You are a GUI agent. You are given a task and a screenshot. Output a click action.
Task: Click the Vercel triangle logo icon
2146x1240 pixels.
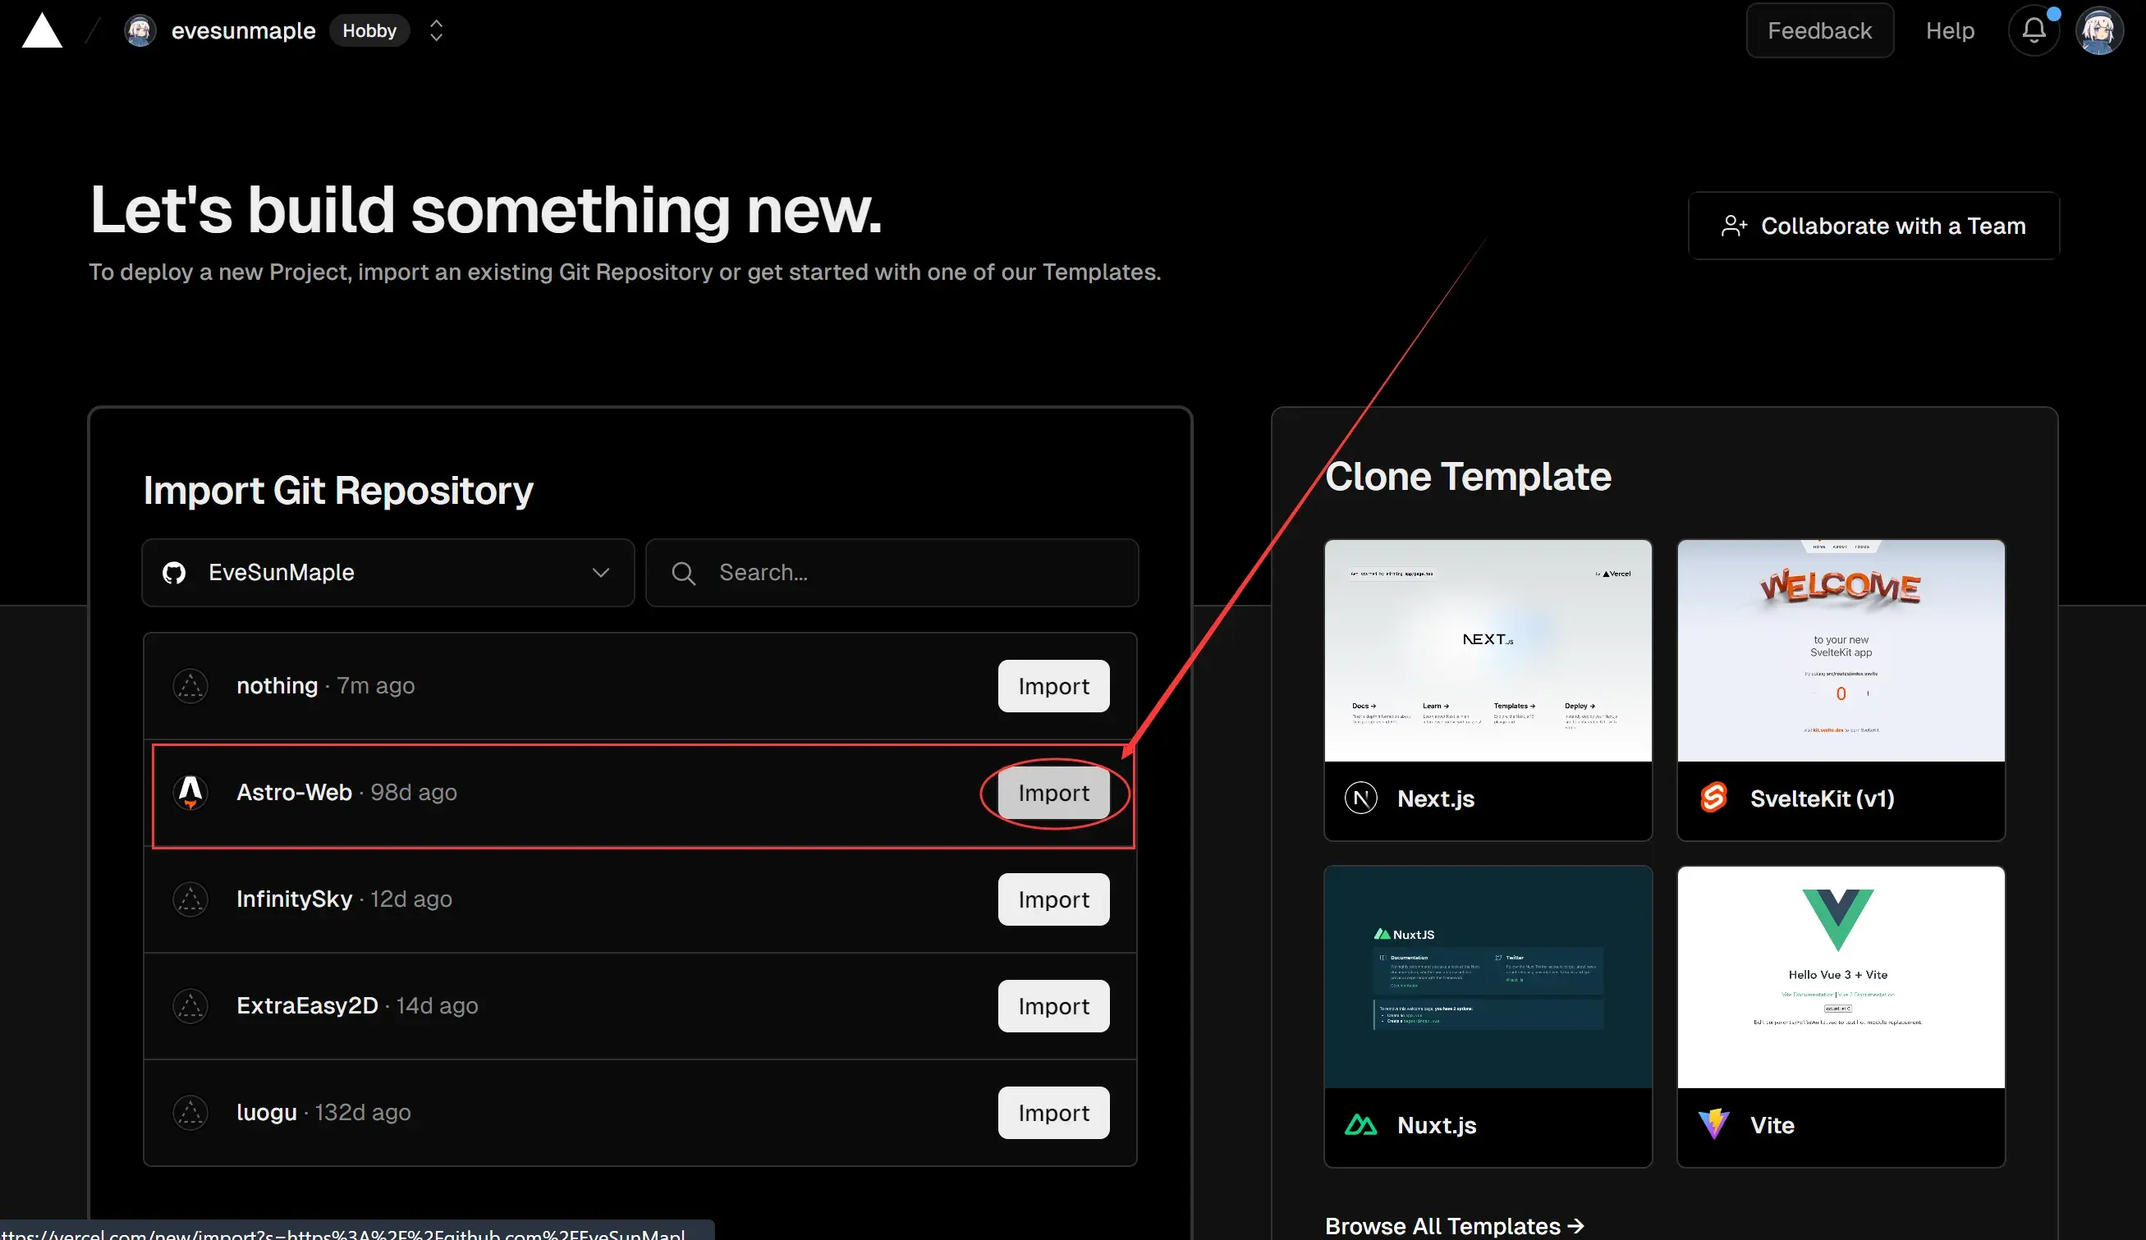pyautogui.click(x=41, y=30)
